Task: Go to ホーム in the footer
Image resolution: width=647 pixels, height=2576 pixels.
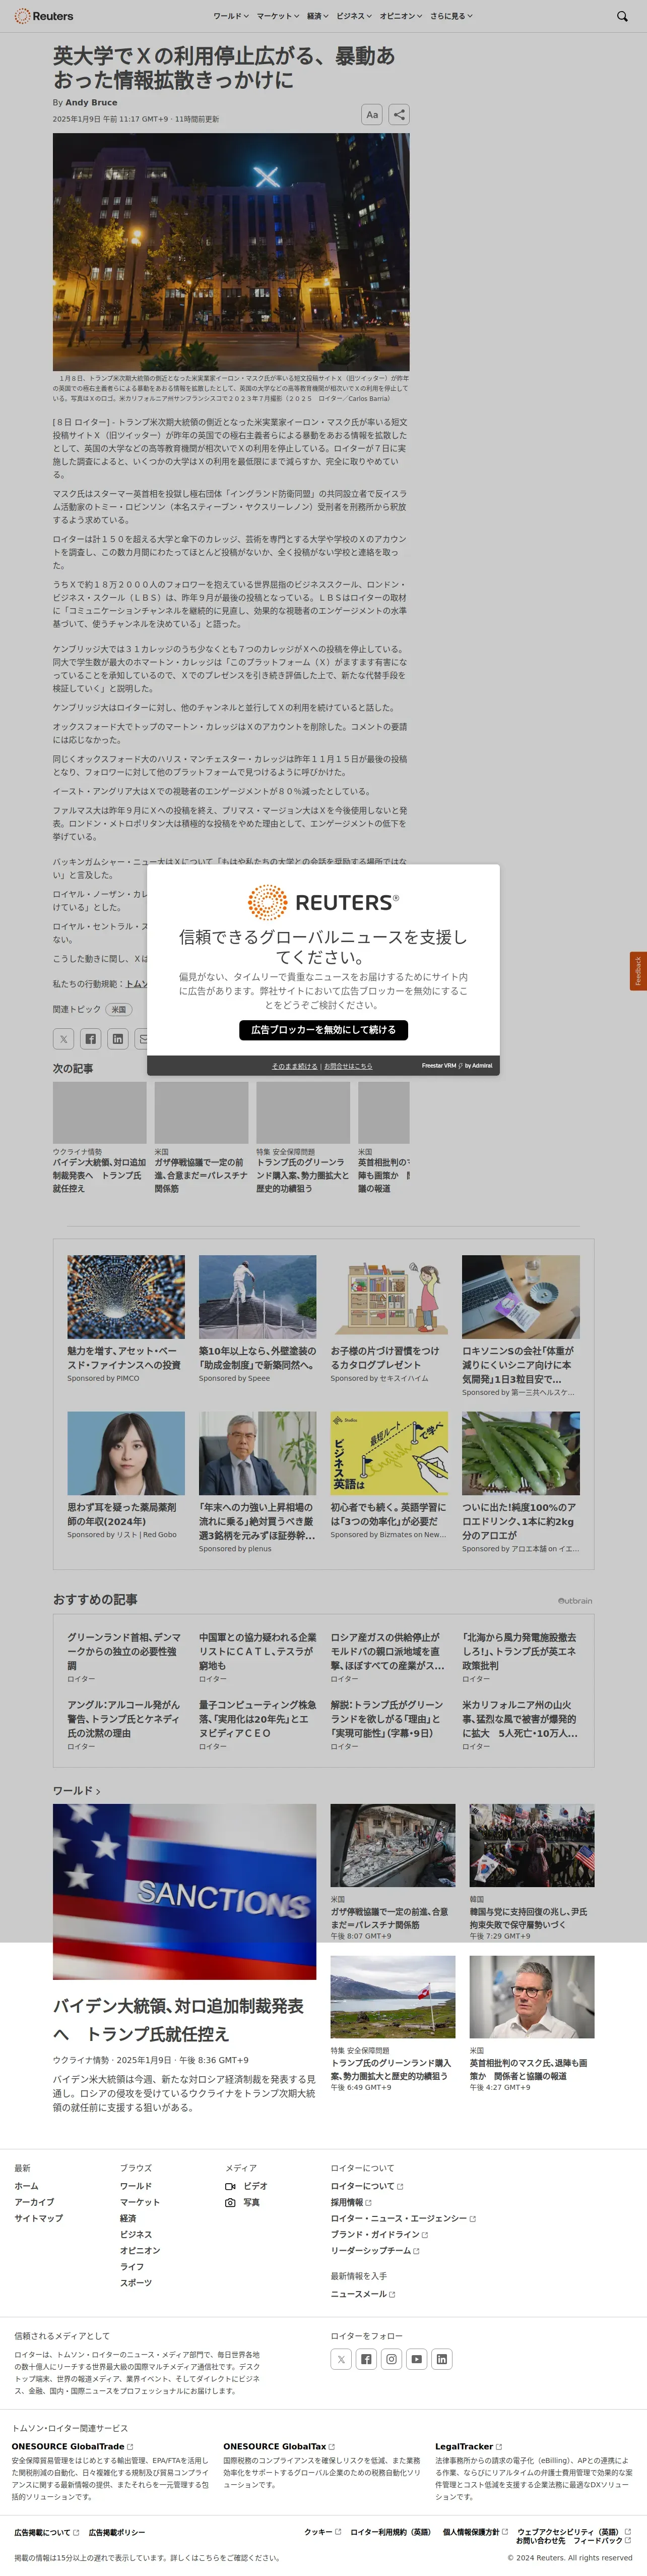Action: (26, 2186)
